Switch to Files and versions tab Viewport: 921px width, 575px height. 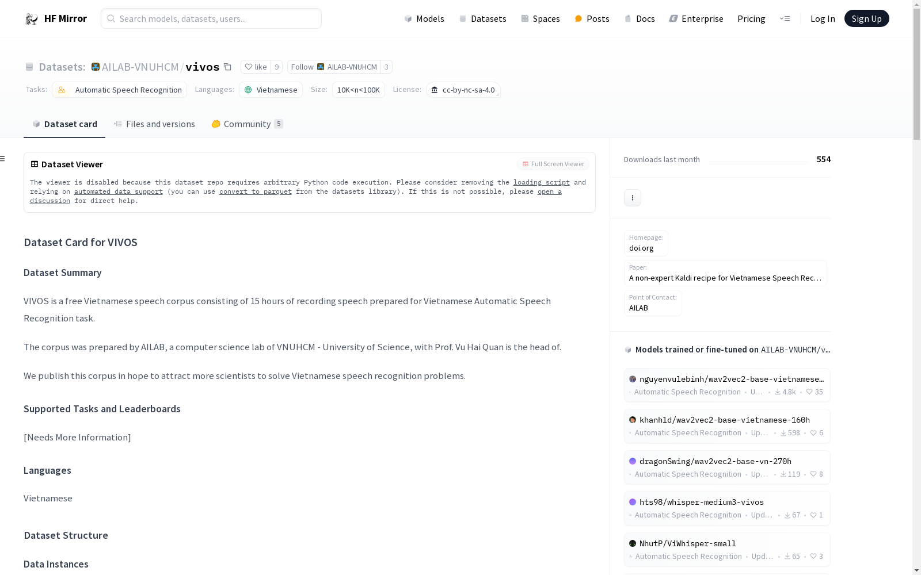(x=154, y=124)
